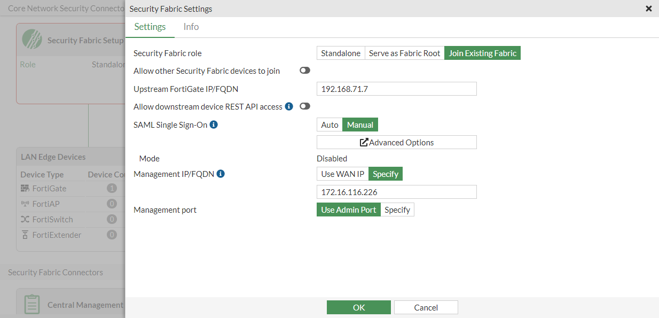659x318 pixels.
Task: Click the Upstream FortiGate IP/FQDN field
Action: tap(396, 89)
